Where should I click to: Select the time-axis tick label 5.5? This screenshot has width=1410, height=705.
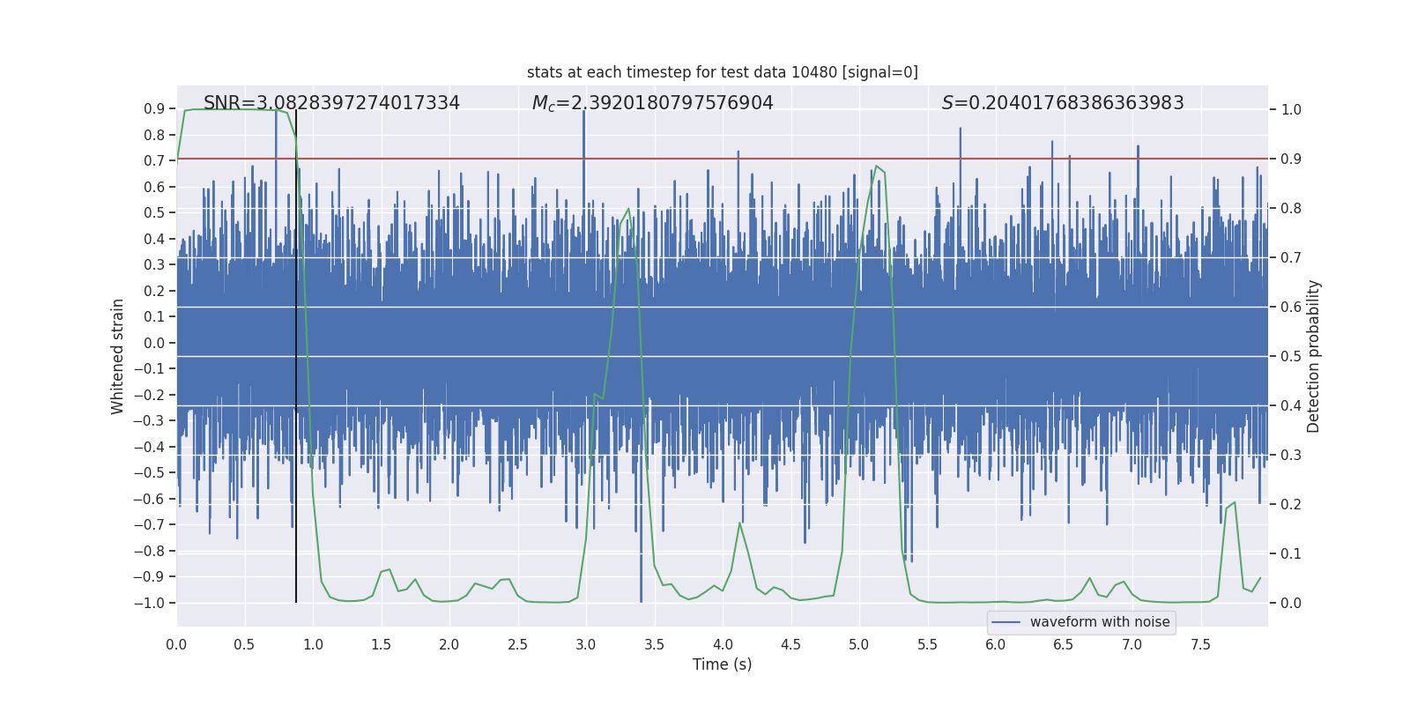tap(927, 644)
